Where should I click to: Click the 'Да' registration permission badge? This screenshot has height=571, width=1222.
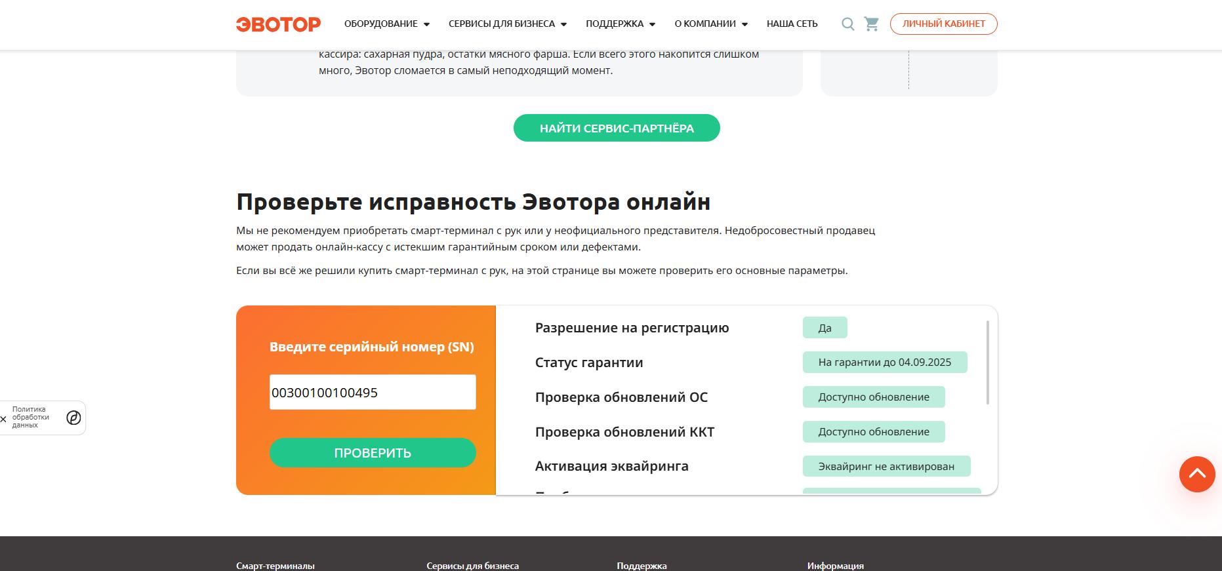[825, 328]
